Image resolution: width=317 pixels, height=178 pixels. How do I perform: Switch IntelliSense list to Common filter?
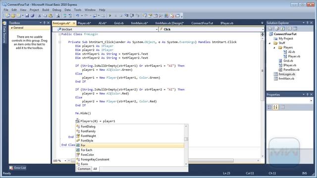coord(84,169)
